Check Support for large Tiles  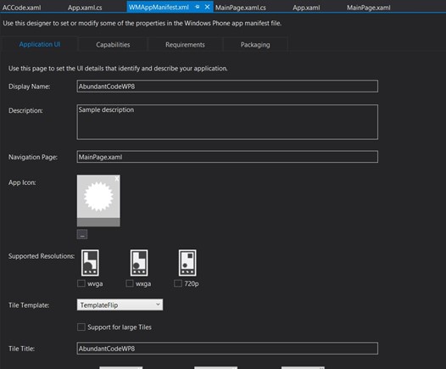(x=81, y=327)
